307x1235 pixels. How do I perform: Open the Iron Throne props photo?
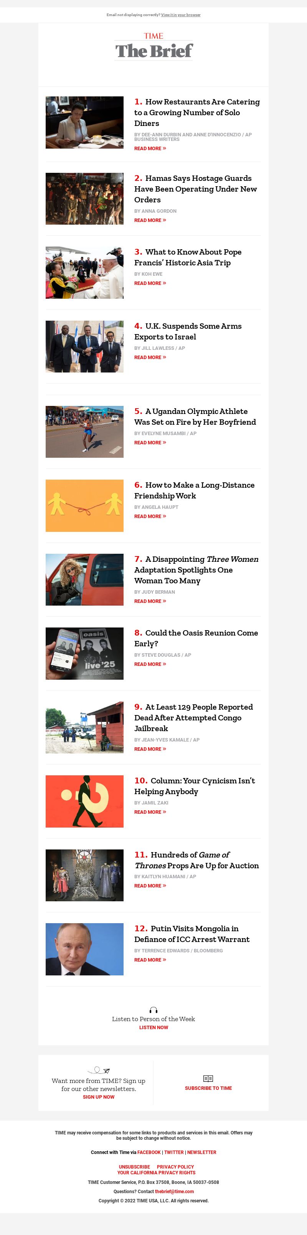[84, 876]
